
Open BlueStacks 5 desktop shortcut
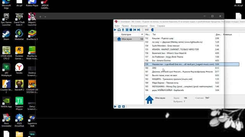click(32, 35)
